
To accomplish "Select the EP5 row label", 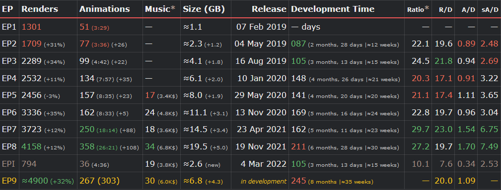I will coord(9,95).
